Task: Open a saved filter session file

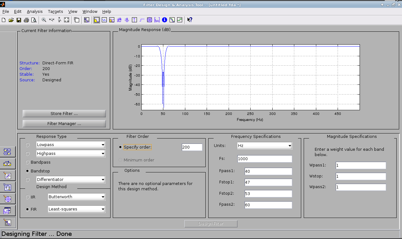Action: pyautogui.click(x=11, y=20)
